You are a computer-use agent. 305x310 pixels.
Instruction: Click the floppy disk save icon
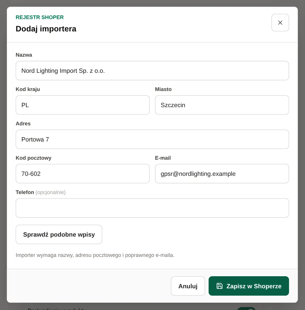(219, 286)
